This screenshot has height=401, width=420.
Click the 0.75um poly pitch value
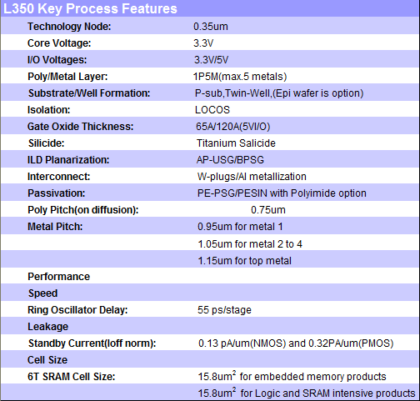coord(268,210)
